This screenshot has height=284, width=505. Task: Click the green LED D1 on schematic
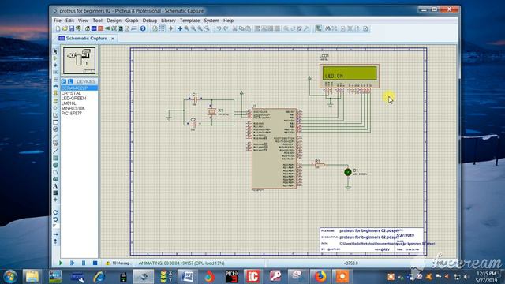(x=348, y=172)
